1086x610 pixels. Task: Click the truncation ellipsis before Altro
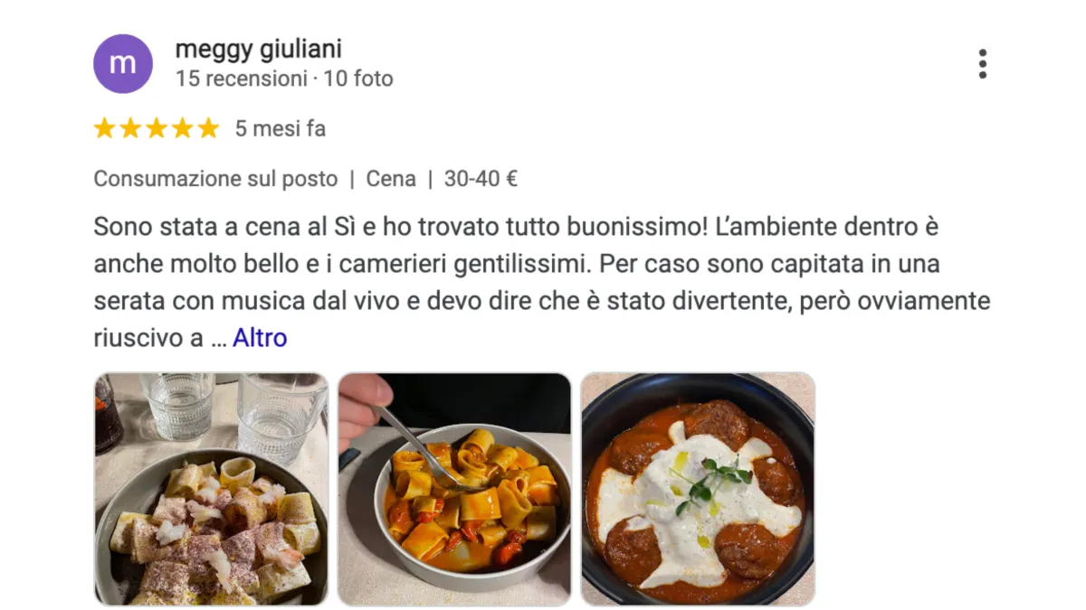coord(218,342)
